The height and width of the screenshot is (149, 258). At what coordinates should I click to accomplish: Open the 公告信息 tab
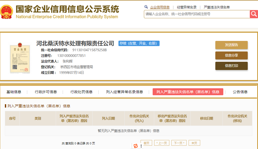click(240, 92)
